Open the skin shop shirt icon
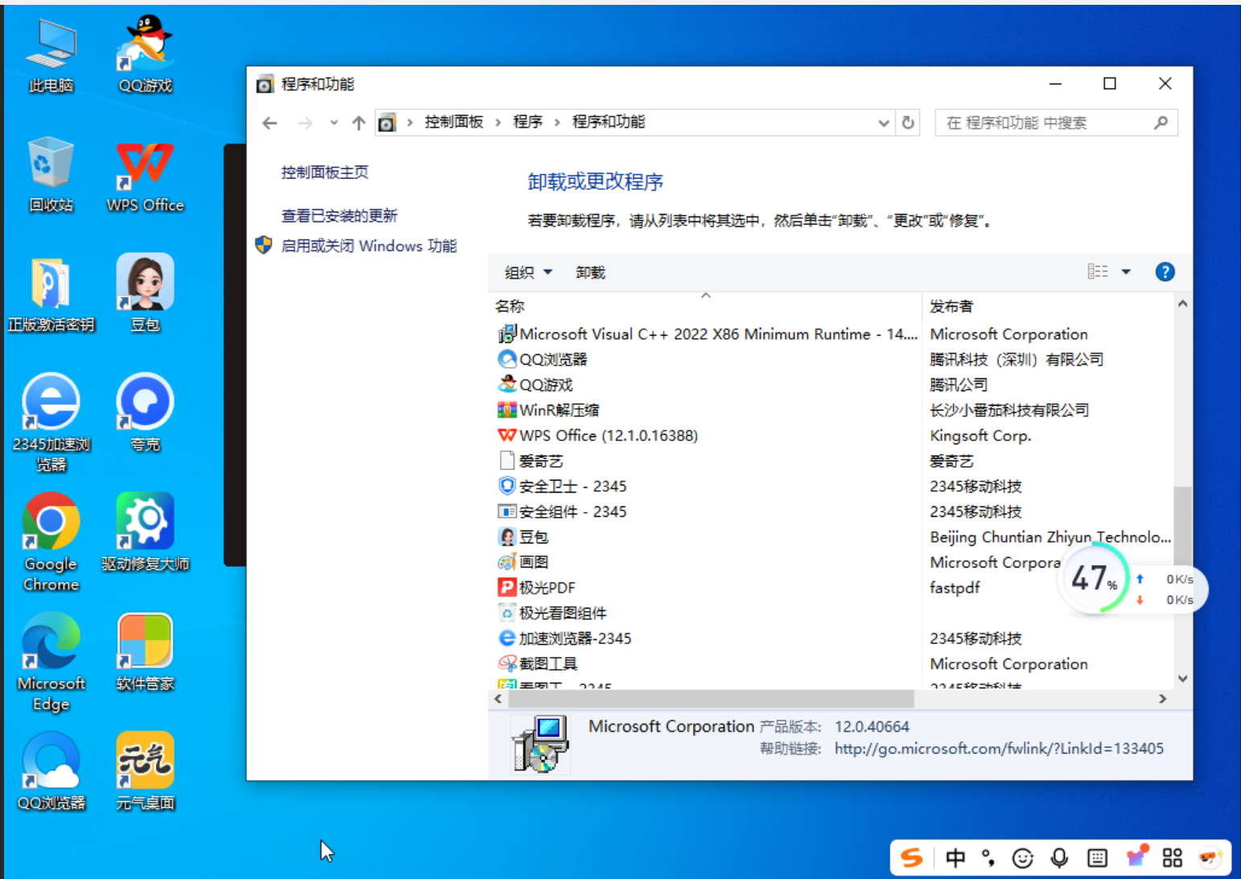This screenshot has height=879, width=1241. (1136, 856)
